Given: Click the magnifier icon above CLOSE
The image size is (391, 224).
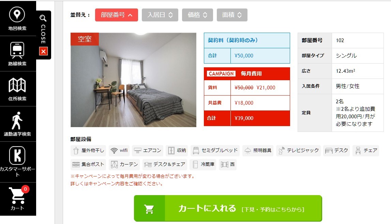Looking at the screenshot, I should click(43, 18).
